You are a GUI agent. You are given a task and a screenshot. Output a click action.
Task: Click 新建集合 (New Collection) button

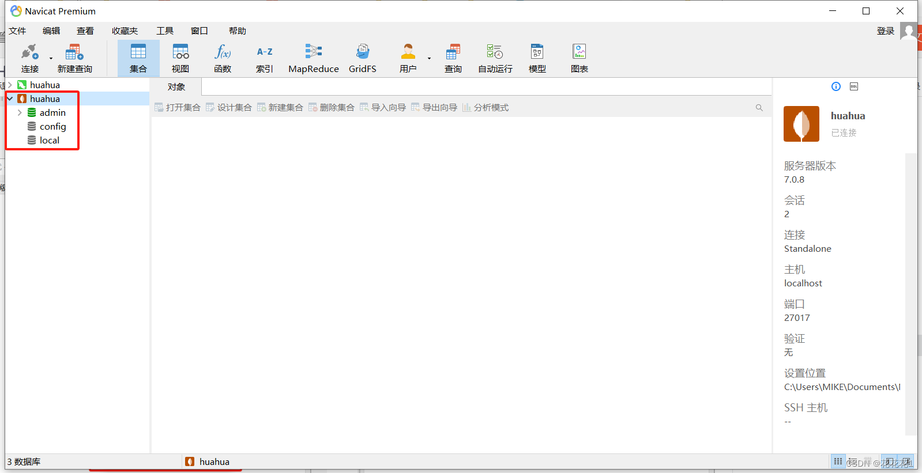280,108
